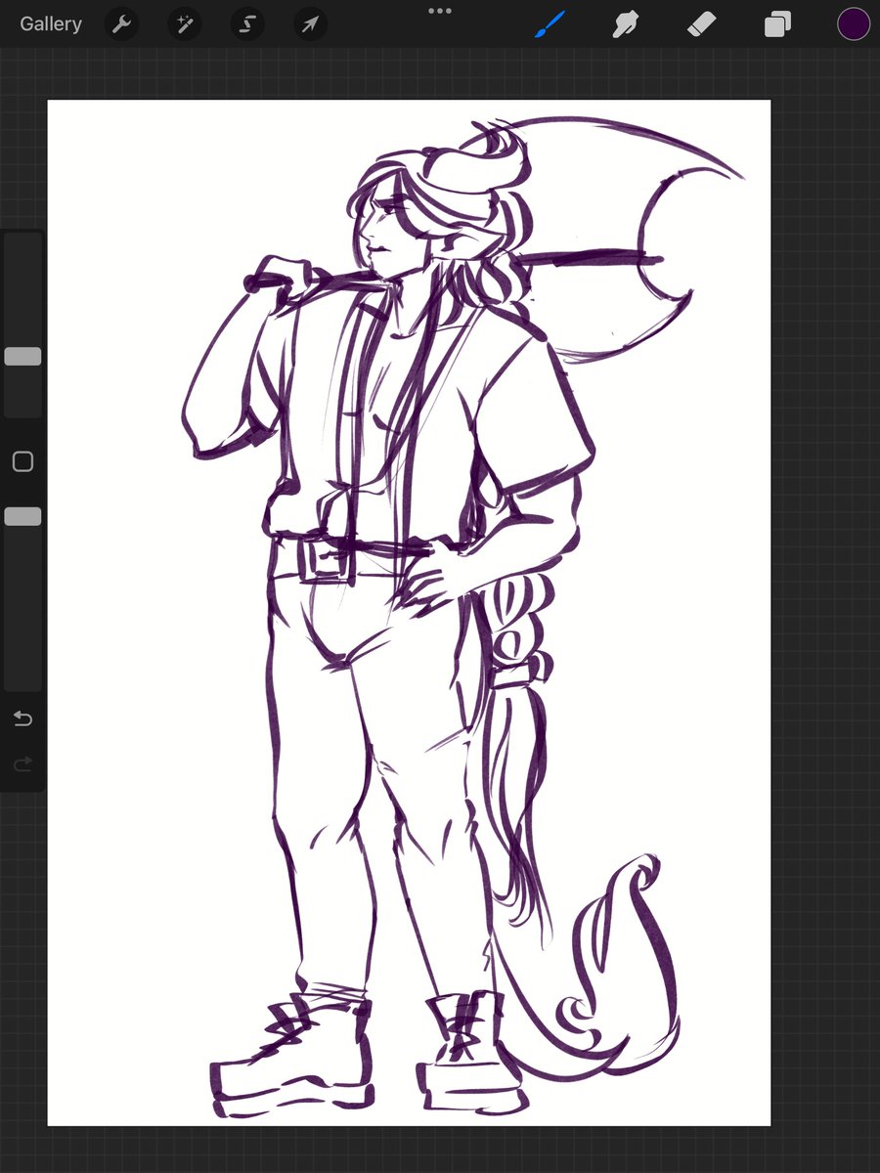This screenshot has width=880, height=1173.
Task: Open the active color picker circle
Action: 854,24
